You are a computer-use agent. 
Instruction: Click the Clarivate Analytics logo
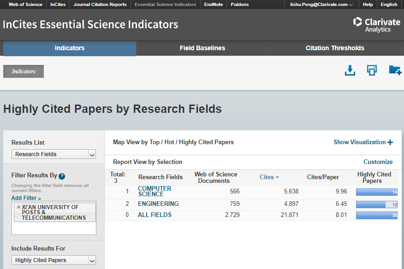[376, 25]
